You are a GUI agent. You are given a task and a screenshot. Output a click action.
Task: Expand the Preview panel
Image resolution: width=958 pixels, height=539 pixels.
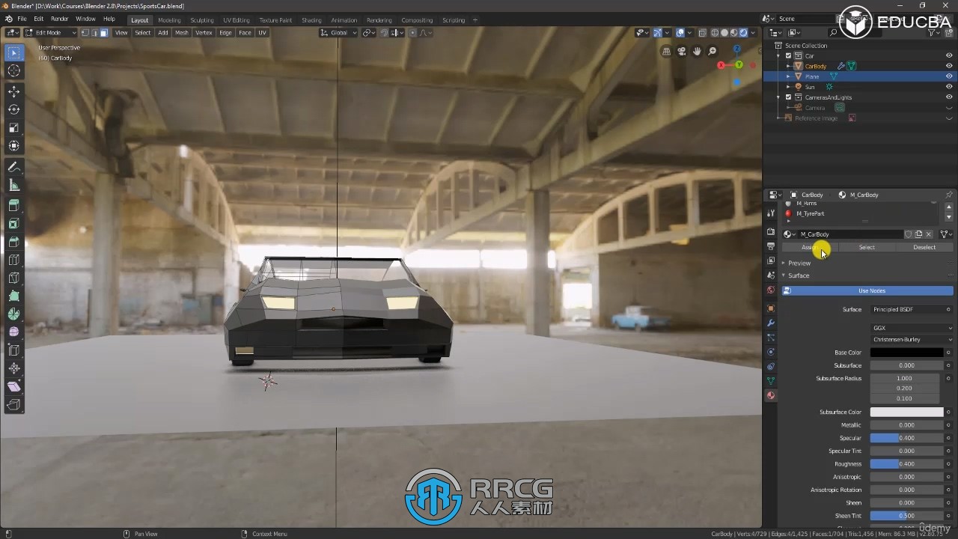[799, 263]
